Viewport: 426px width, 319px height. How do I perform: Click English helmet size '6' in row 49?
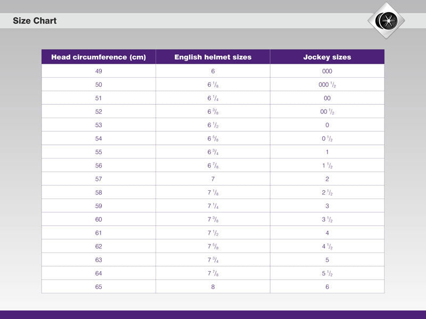[213, 71]
